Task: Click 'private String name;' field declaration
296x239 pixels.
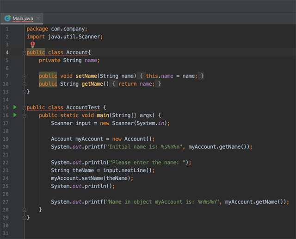Action: click(x=69, y=60)
